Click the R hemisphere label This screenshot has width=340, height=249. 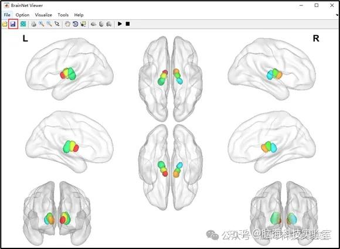tap(316, 39)
